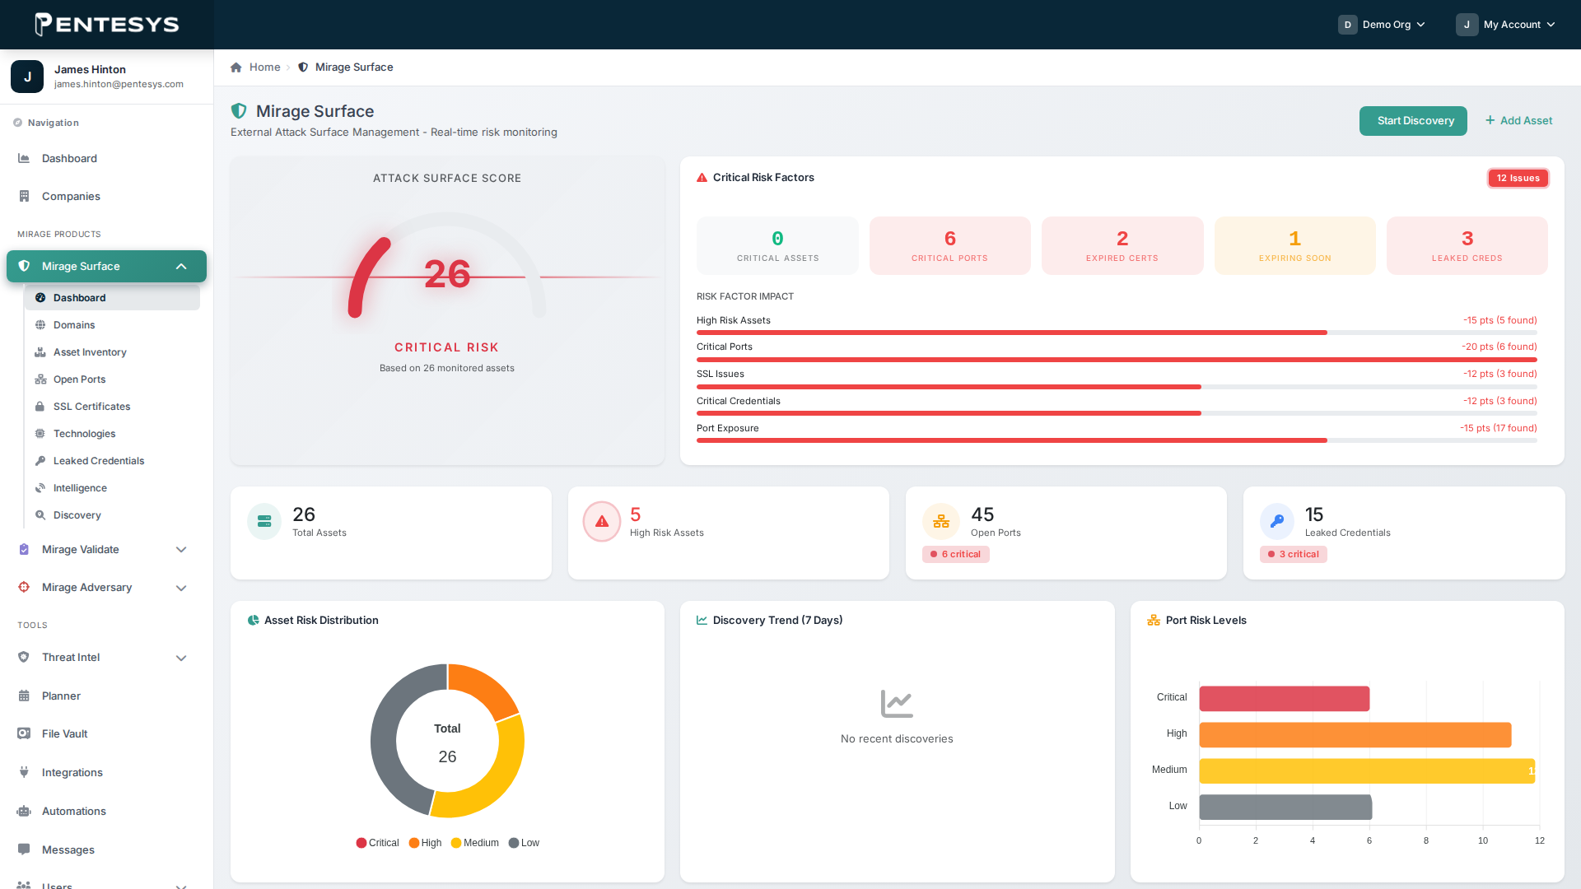Click the Leaked Creds 3 card

click(1467, 245)
